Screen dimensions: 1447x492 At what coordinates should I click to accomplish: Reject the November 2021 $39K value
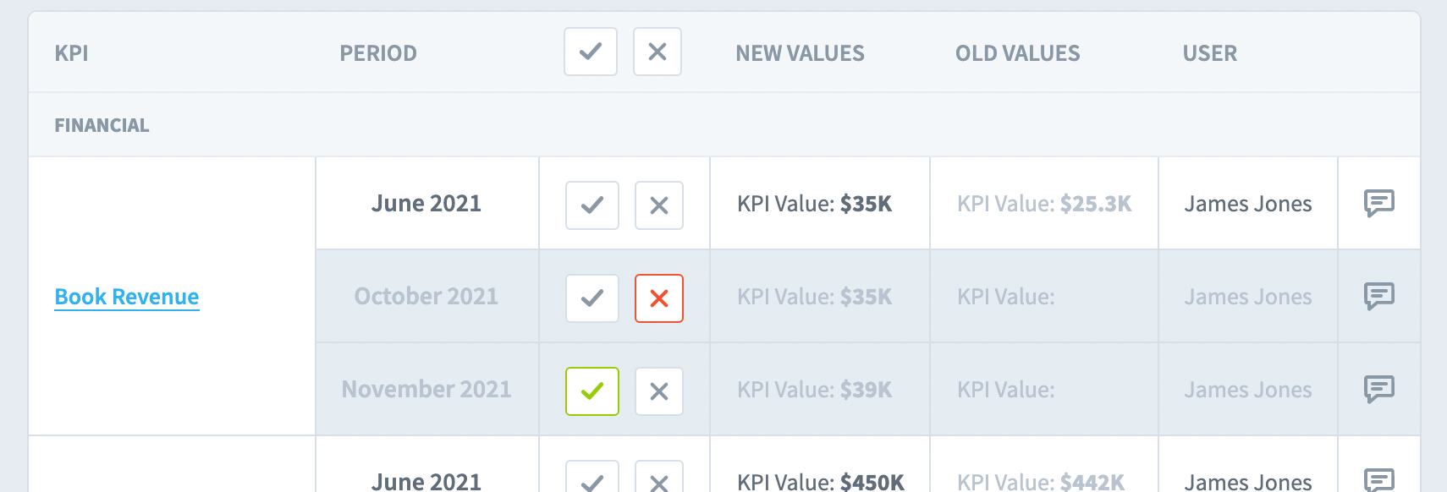point(659,391)
